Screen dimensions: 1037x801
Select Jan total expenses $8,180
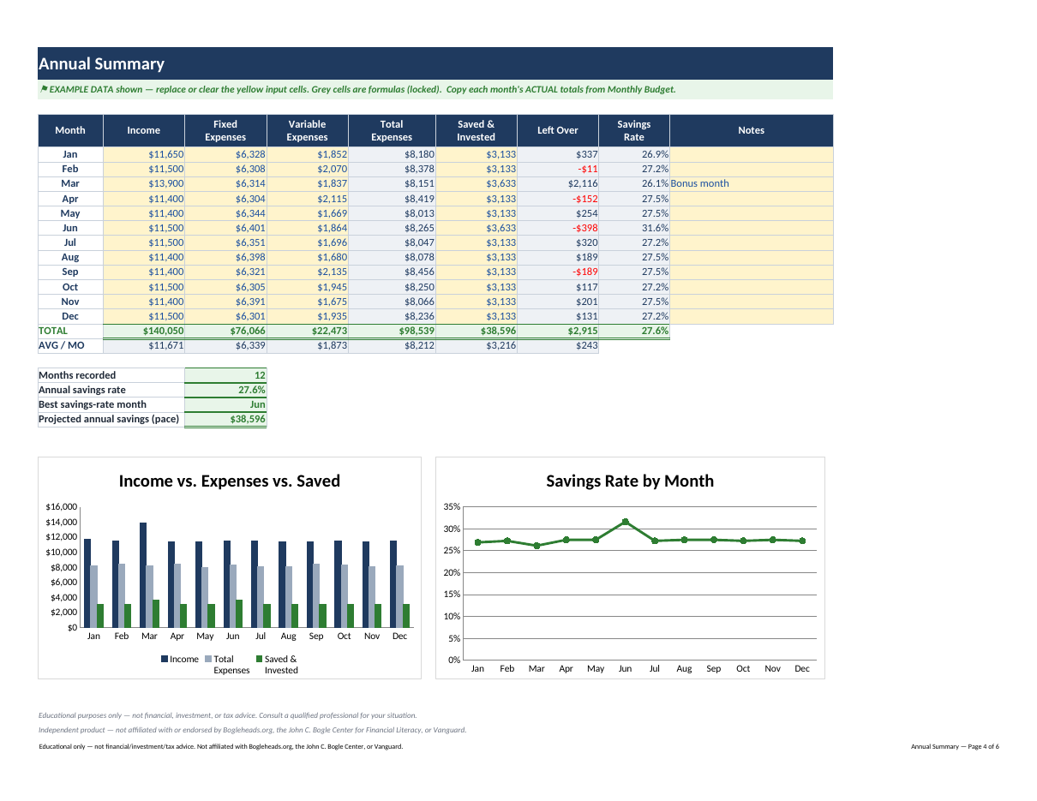tap(392, 154)
